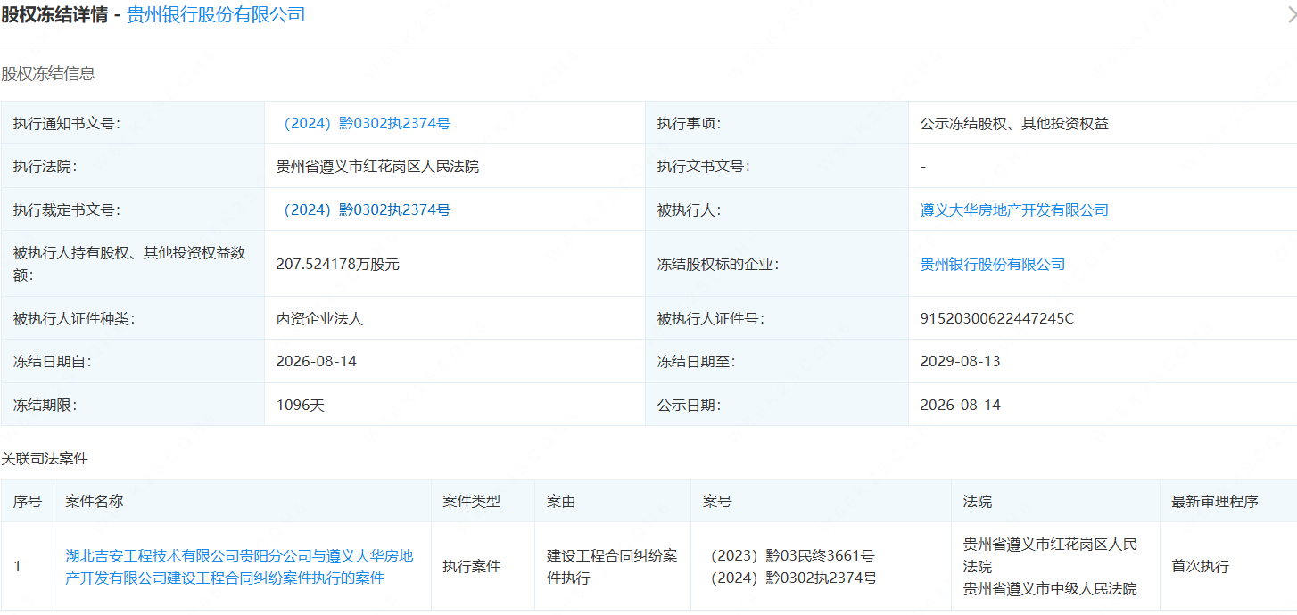Viewport: 1297px width, 615px height.
Task: Select 公示冻结股权、其他投资权益 value
Action: coord(1014,124)
